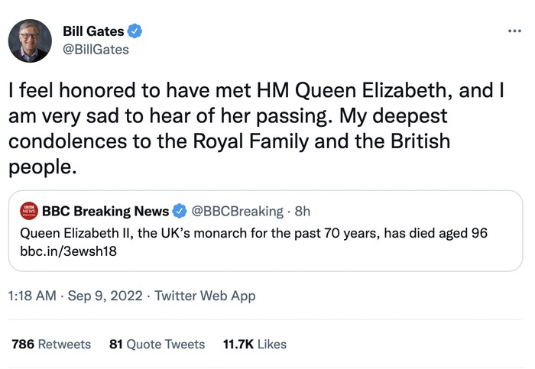Click Bill Gates blue verified badge
Image resolution: width=535 pixels, height=369 pixels.
[135, 31]
